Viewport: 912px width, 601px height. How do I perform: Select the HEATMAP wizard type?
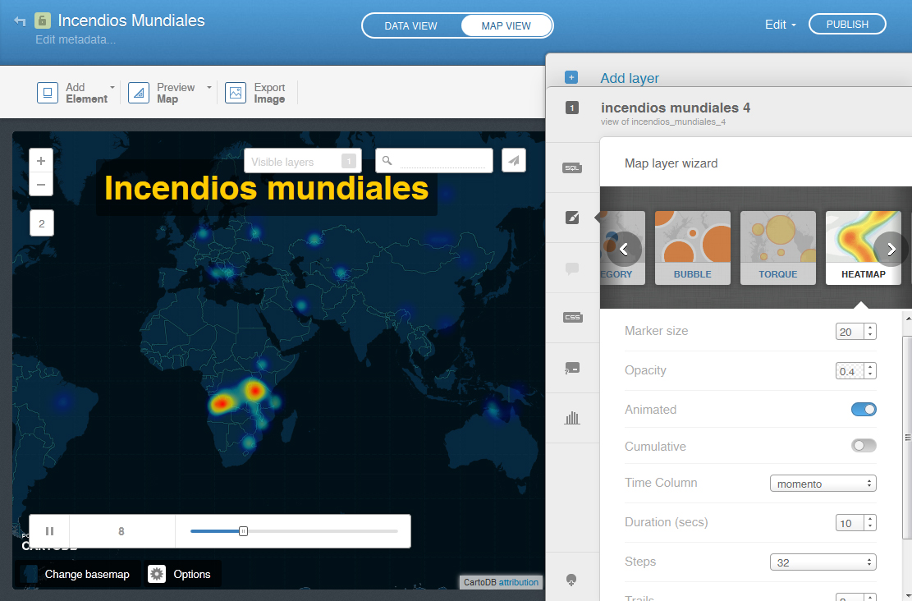click(x=863, y=248)
